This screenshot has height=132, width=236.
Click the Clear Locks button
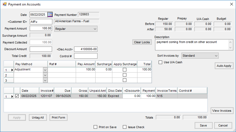pyautogui.click(x=142, y=42)
